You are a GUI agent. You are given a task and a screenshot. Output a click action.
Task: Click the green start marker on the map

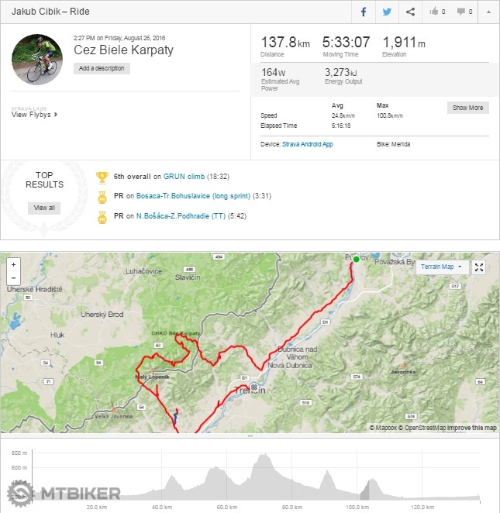[356, 259]
